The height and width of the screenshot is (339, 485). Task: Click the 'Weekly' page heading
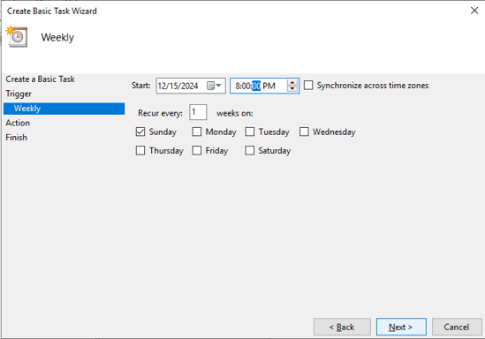tap(57, 37)
